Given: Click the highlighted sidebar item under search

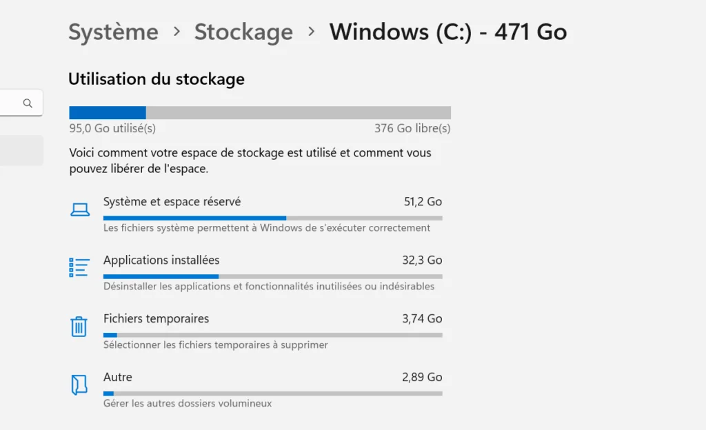Looking at the screenshot, I should (21, 150).
